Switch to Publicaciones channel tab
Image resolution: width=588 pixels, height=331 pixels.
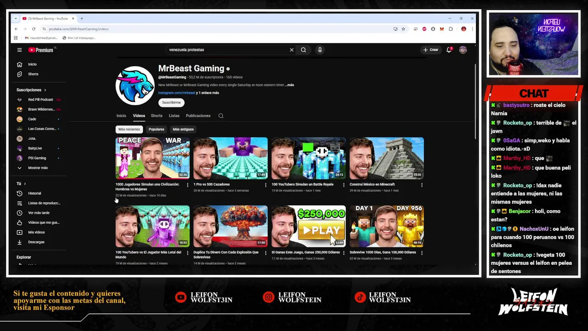[x=198, y=116]
